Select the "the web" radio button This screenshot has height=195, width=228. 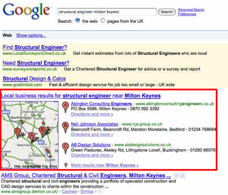pyautogui.click(x=78, y=21)
